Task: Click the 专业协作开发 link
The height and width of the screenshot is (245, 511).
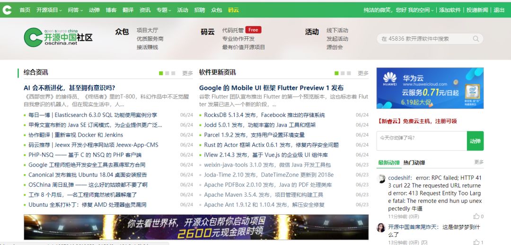Action: tap(238, 39)
